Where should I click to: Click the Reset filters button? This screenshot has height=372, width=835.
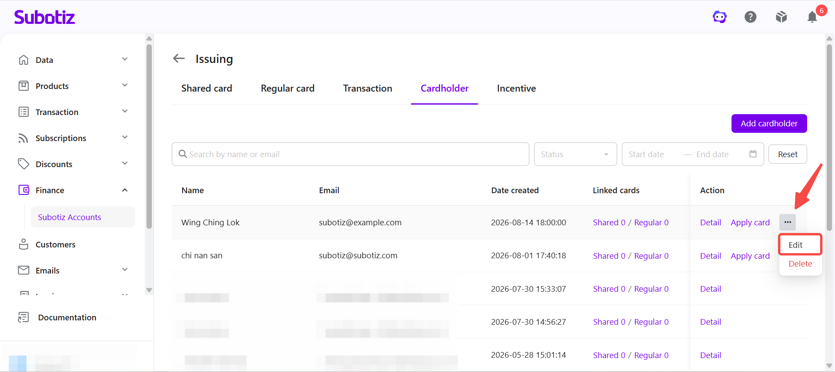(x=788, y=154)
